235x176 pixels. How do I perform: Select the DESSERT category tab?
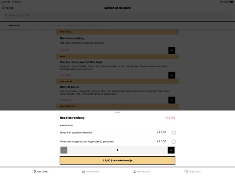click(102, 26)
